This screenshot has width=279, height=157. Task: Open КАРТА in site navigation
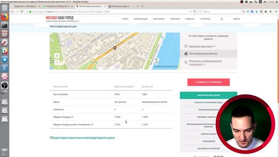tap(125, 19)
